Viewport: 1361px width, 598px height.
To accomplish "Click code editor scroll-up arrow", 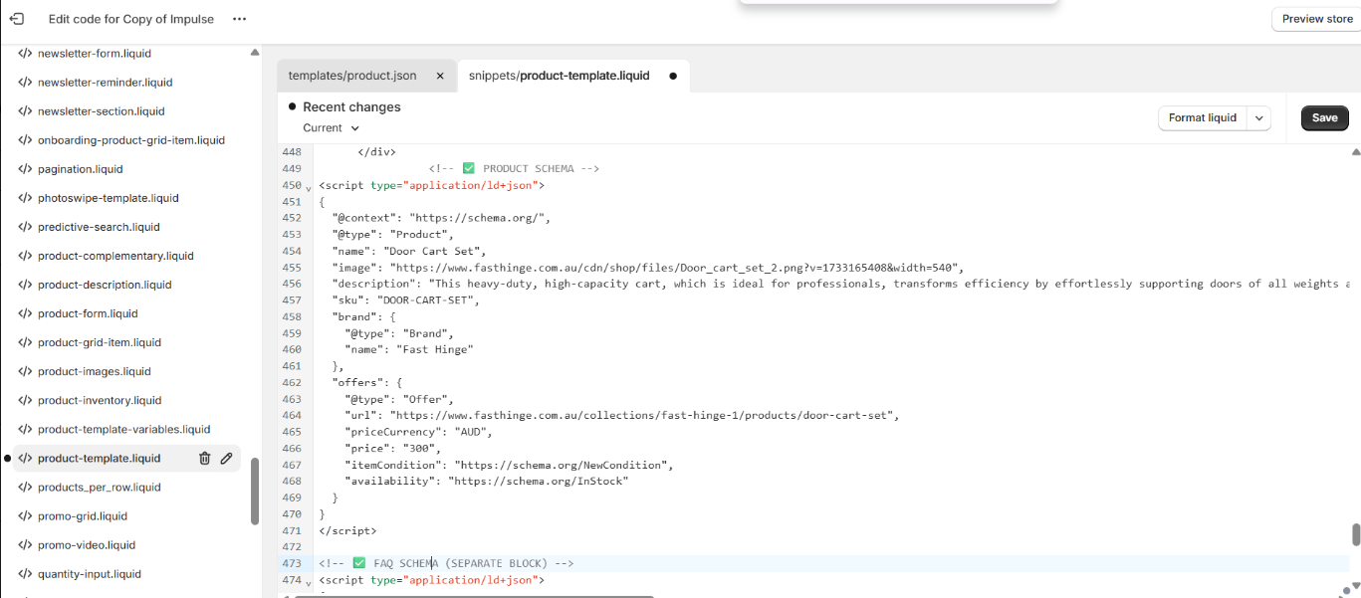I will 1355,152.
